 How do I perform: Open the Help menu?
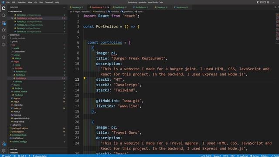click(57, 2)
